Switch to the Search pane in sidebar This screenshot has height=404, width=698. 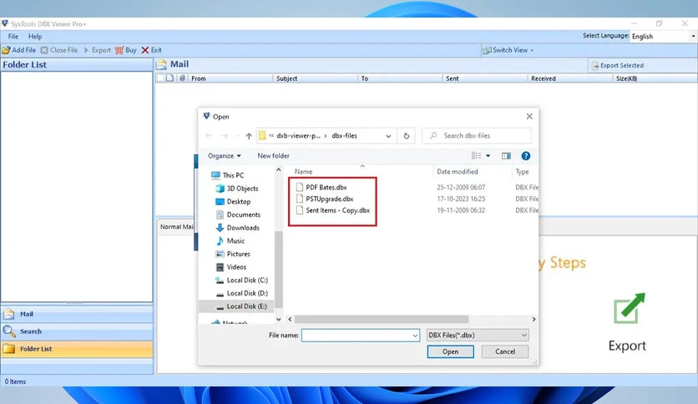(x=77, y=331)
